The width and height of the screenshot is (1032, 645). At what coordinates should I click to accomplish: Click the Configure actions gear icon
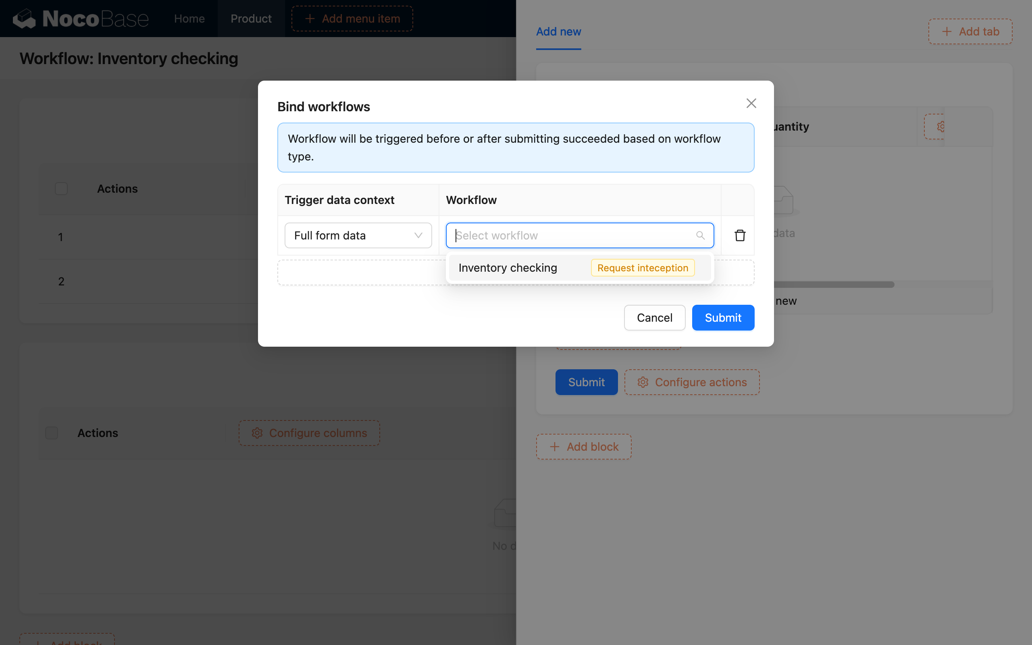pyautogui.click(x=643, y=382)
